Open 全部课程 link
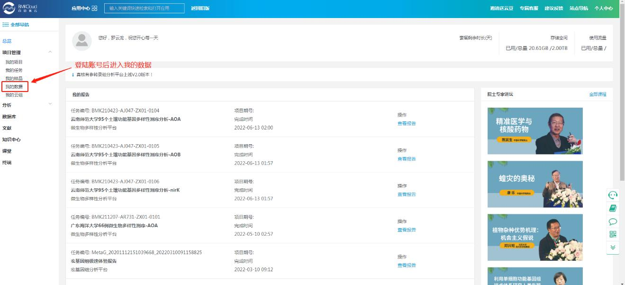625x285 pixels. click(x=597, y=94)
